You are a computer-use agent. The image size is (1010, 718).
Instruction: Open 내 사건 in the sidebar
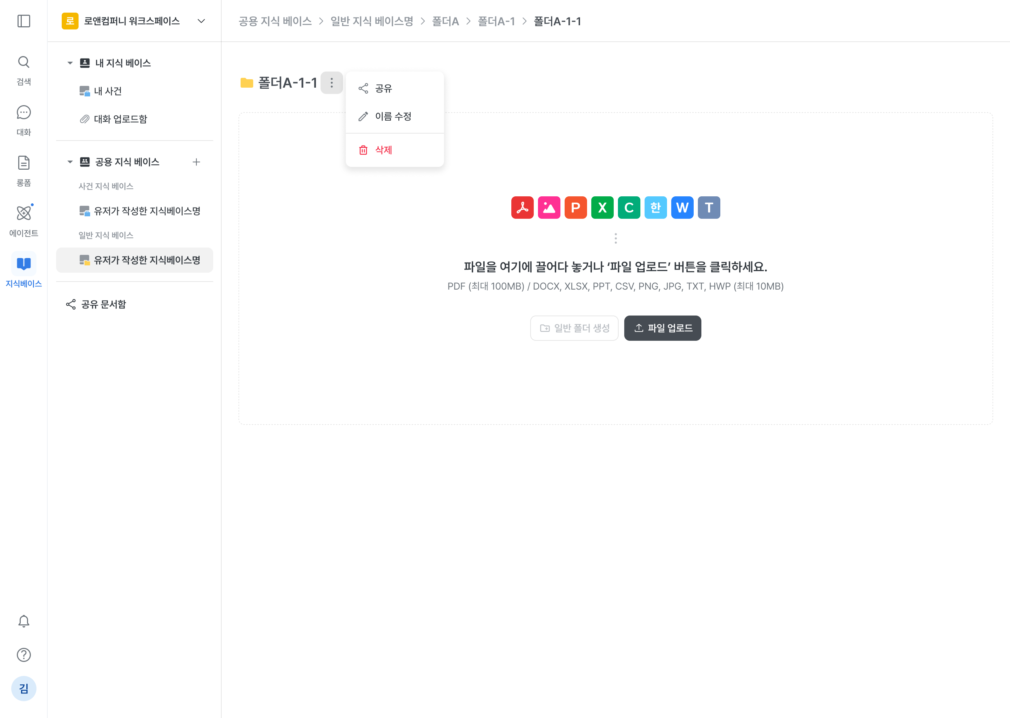pos(134,91)
